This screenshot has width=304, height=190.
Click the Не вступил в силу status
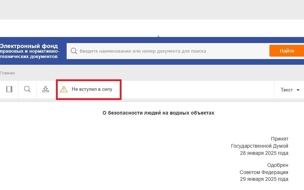pyautogui.click(x=92, y=89)
